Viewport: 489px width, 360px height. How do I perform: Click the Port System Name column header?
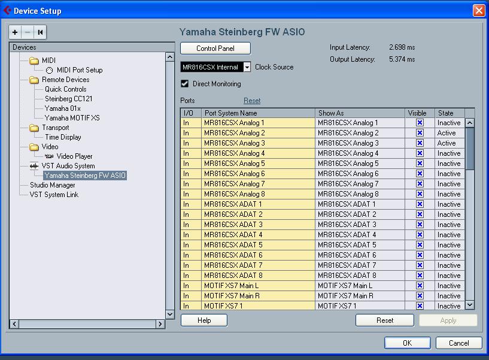258,113
